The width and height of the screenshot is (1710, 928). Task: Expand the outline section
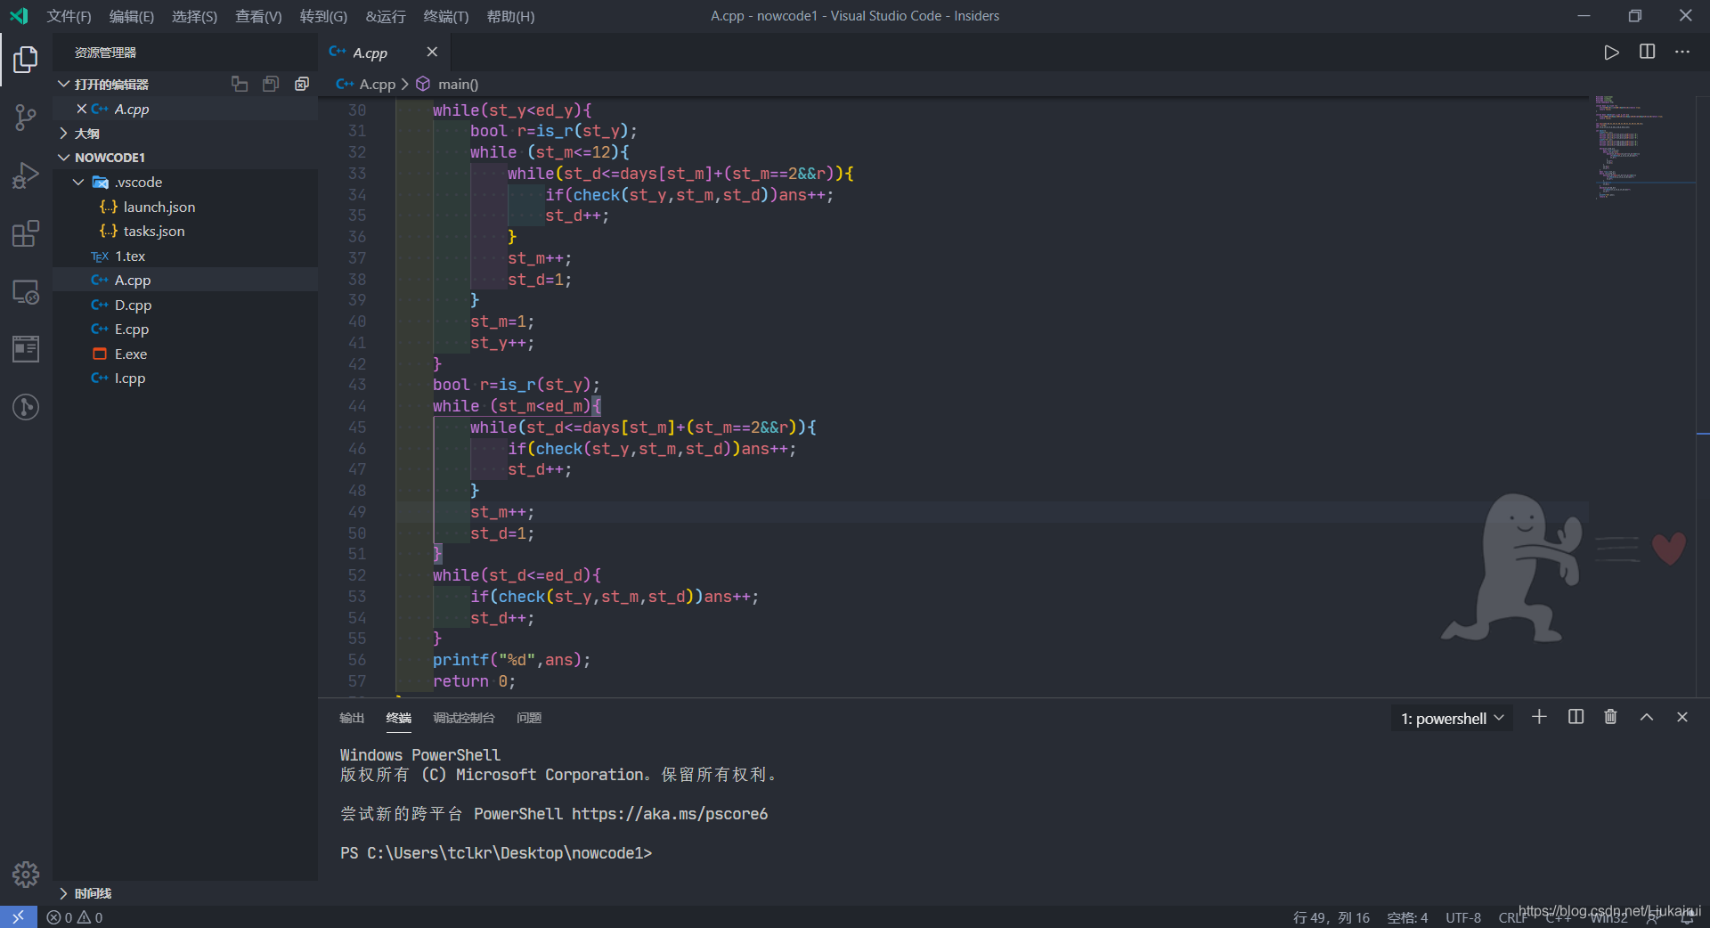click(x=63, y=133)
